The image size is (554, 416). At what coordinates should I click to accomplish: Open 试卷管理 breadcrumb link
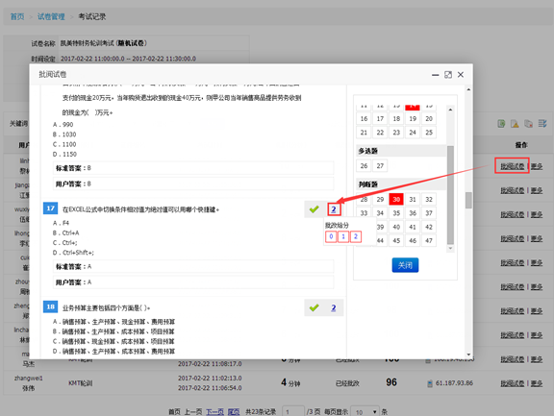click(x=51, y=16)
